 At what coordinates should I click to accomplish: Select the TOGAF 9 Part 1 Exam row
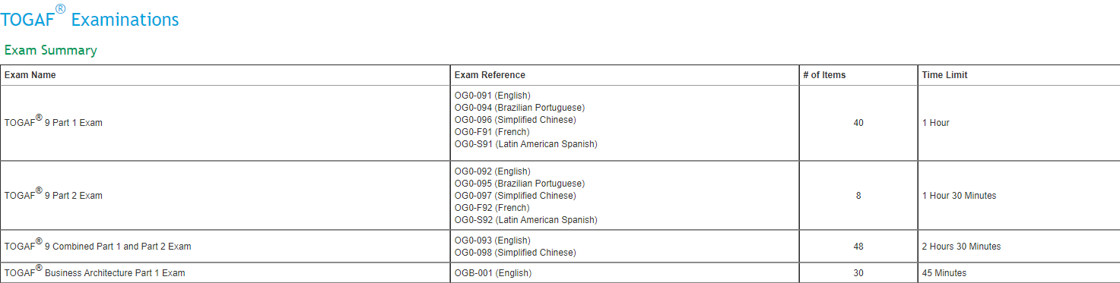[560, 123]
